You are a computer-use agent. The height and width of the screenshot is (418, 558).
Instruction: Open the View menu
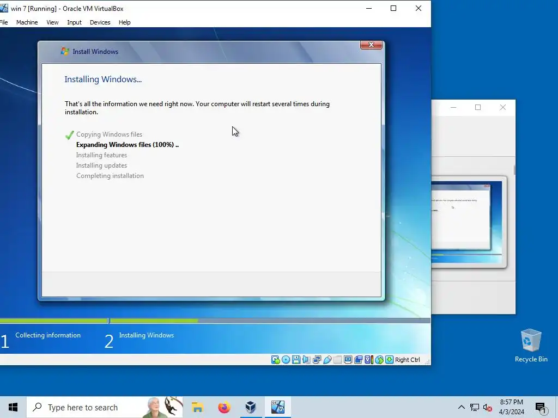click(x=52, y=22)
